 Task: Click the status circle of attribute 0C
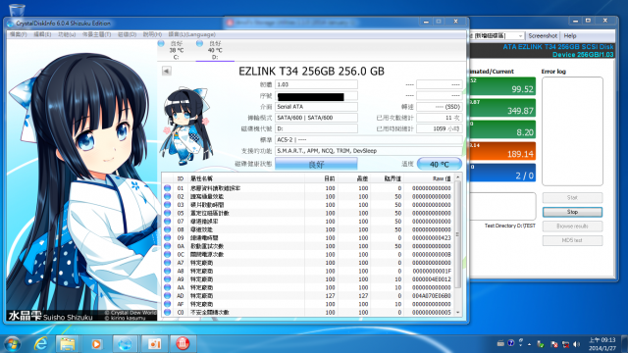pyautogui.click(x=168, y=255)
